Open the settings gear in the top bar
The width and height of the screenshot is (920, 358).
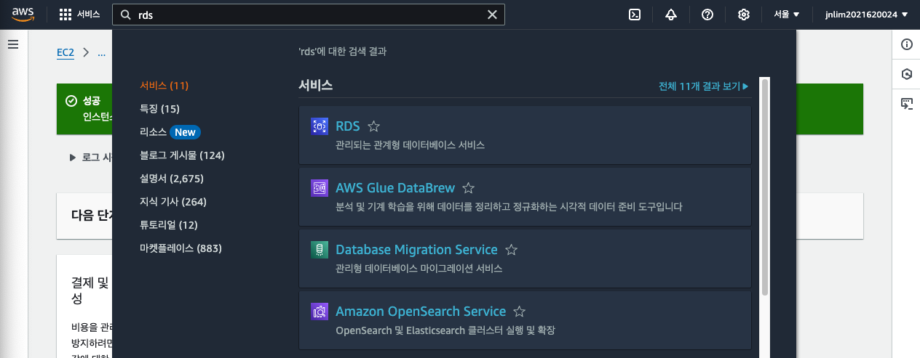(x=744, y=15)
